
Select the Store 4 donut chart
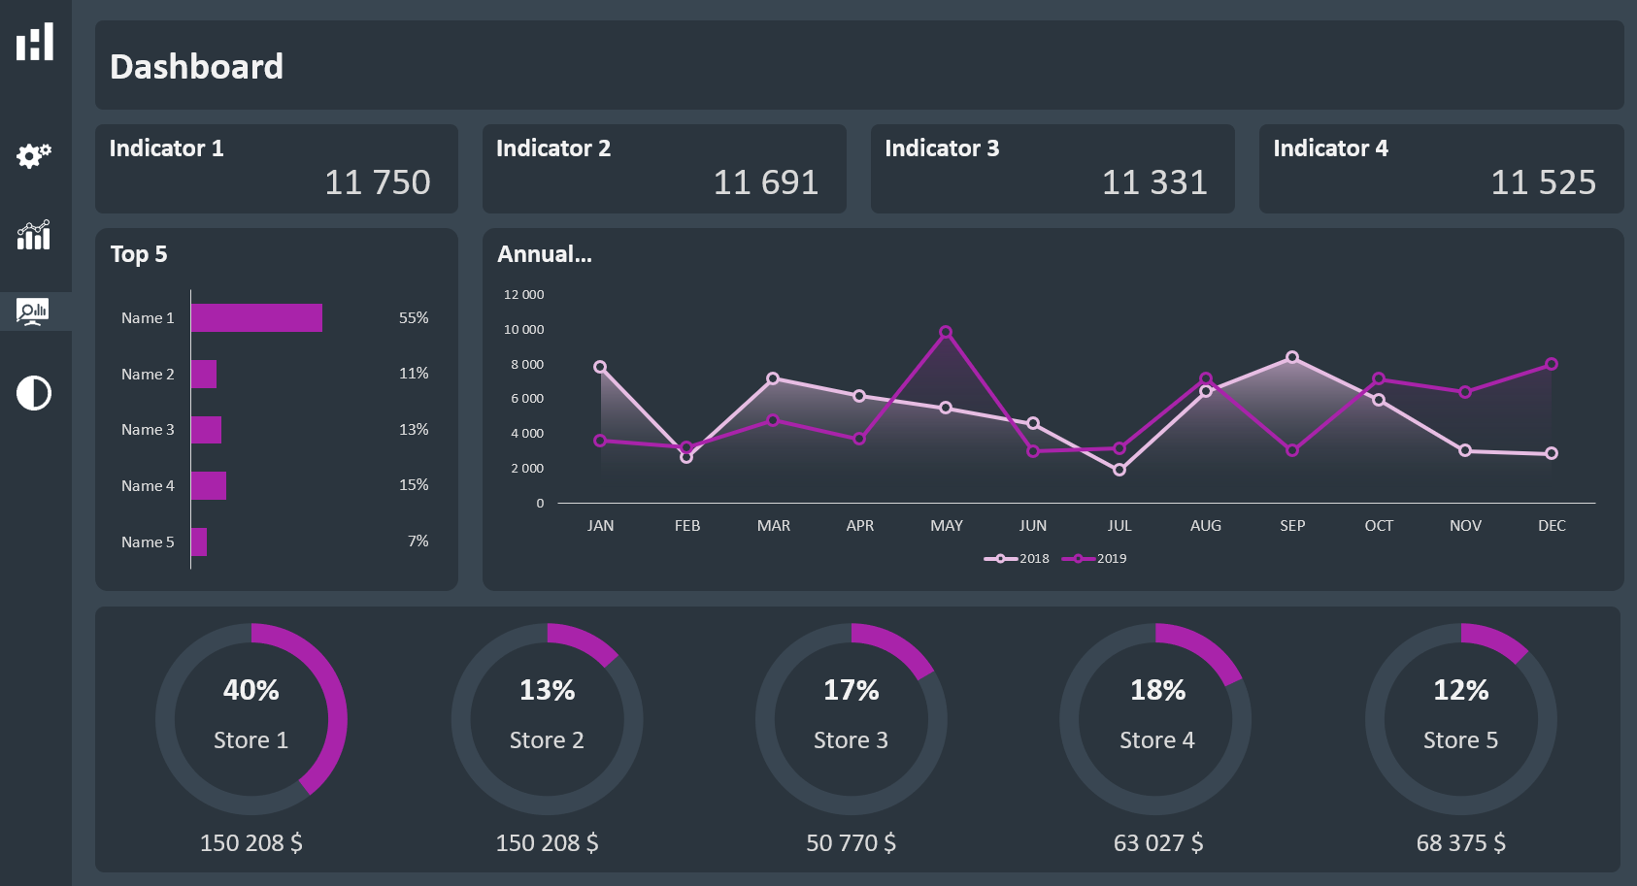pos(1155,719)
